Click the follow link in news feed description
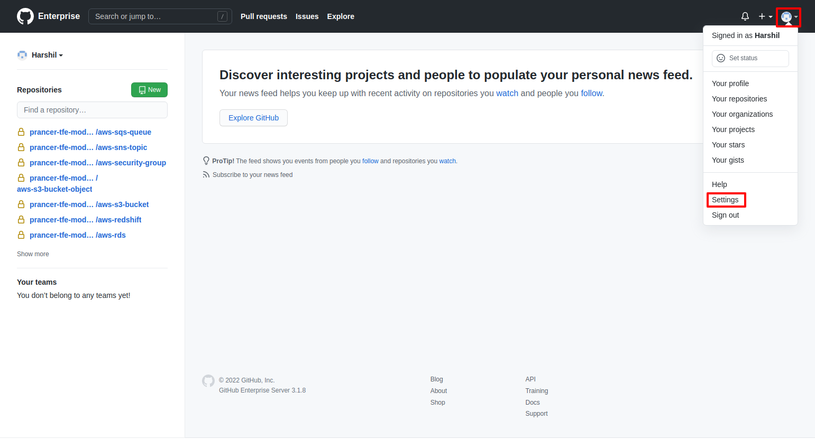Screen dimensions: 815x439 pos(591,94)
